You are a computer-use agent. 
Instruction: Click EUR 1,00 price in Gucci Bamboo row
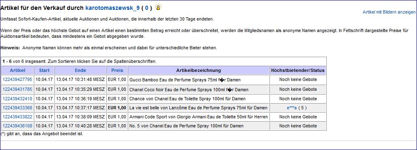117,79
